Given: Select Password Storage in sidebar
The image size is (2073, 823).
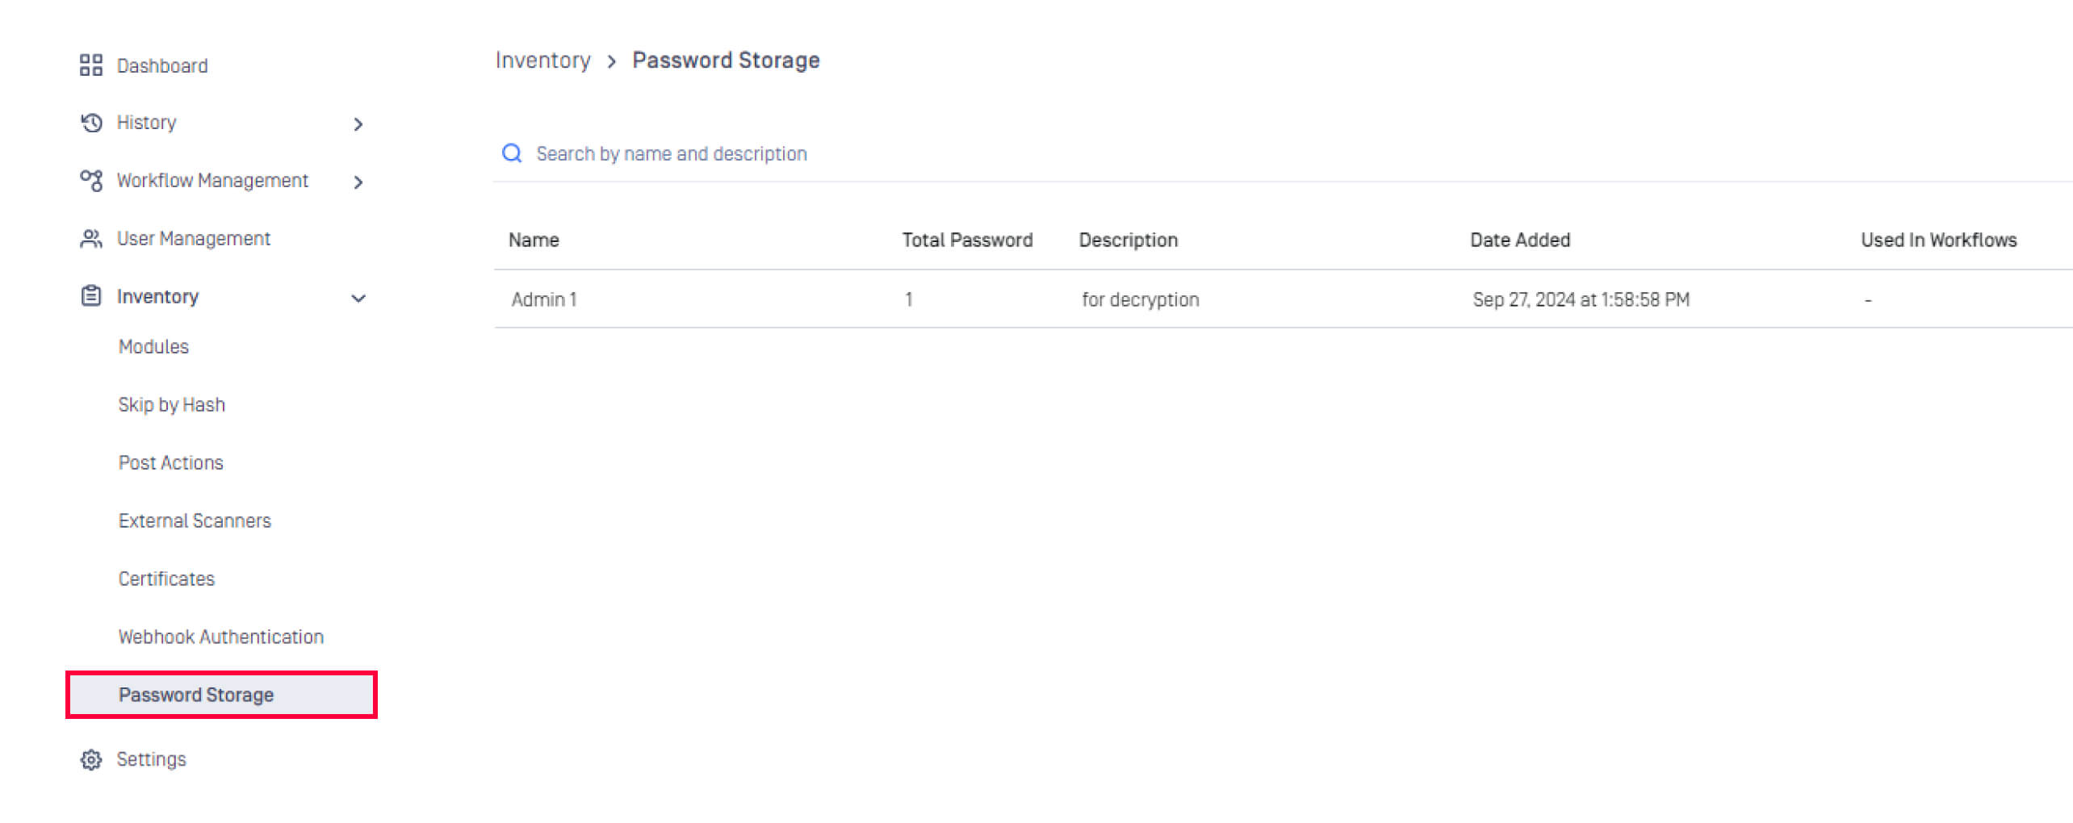Looking at the screenshot, I should [196, 696].
